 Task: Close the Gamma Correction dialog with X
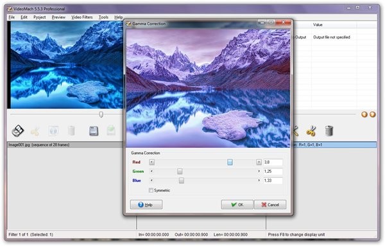pyautogui.click(x=283, y=22)
